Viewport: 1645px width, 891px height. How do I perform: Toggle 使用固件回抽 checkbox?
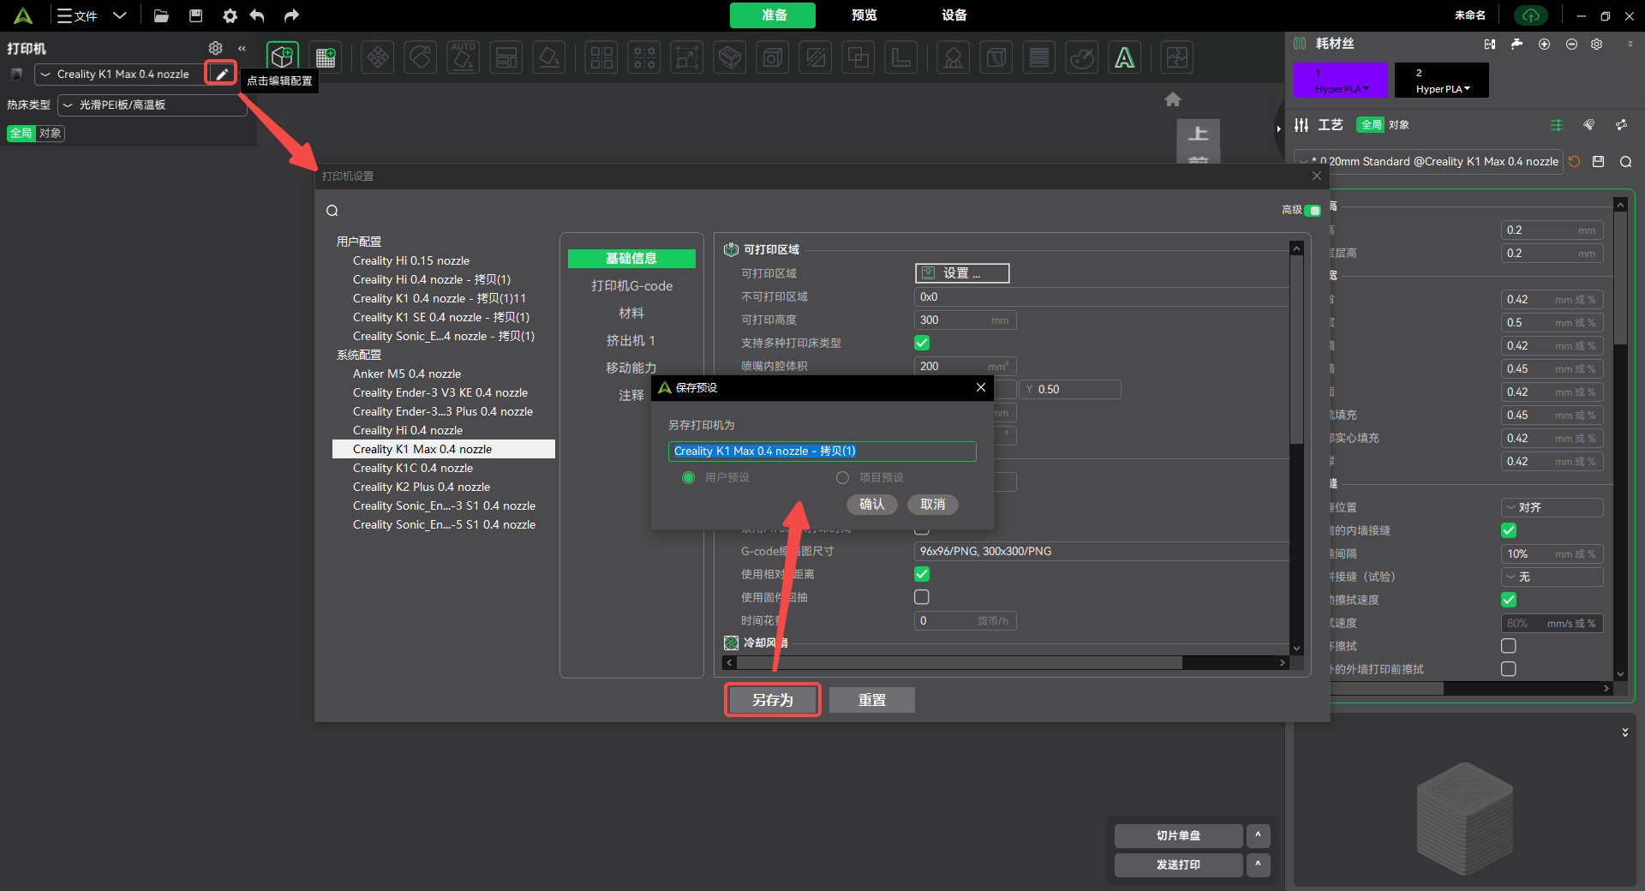[x=922, y=597]
